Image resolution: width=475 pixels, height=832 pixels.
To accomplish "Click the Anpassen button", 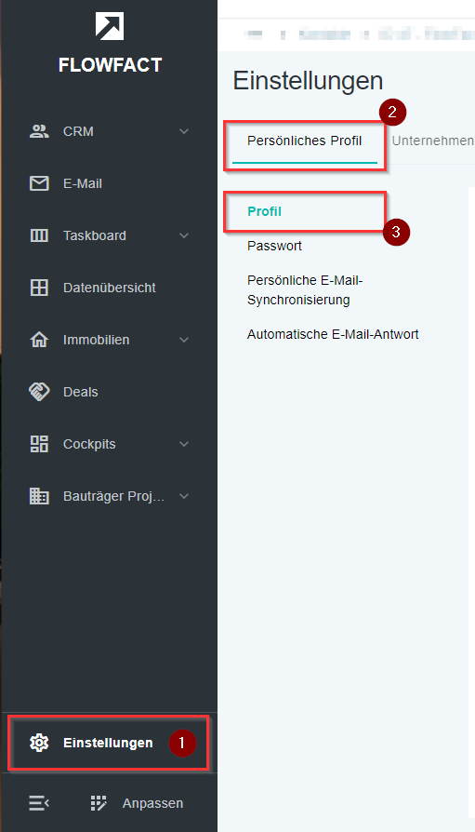I will click(x=137, y=803).
